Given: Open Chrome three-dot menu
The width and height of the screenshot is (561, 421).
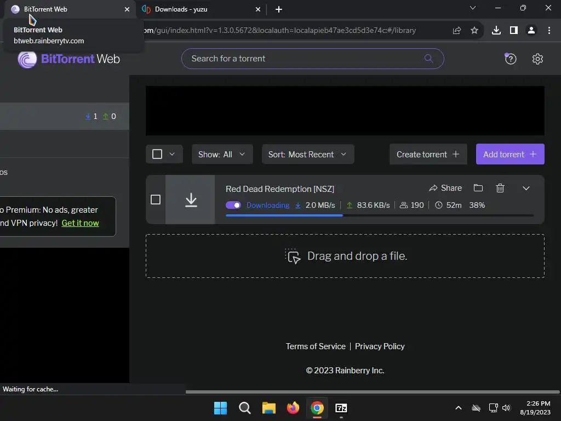Looking at the screenshot, I should [549, 31].
